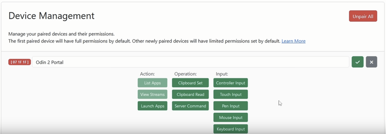This screenshot has width=386, height=134.
Task: Disable the Clipboard Read permission
Action: (x=190, y=95)
